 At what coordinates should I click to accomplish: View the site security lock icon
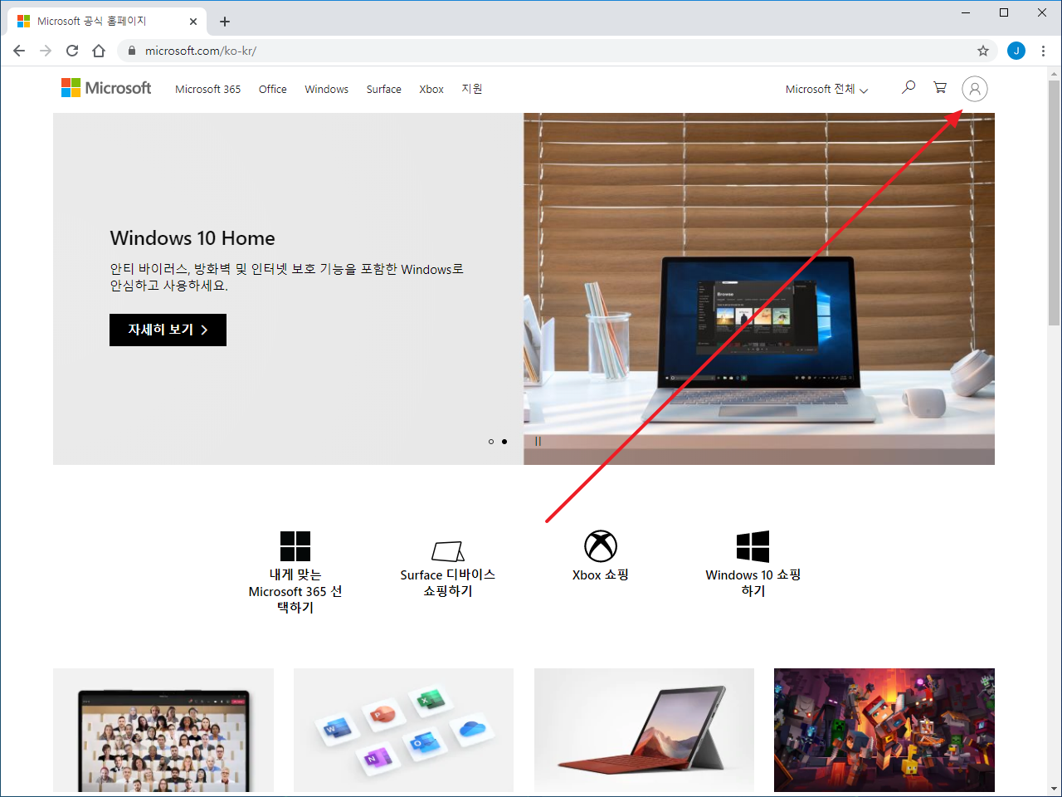pos(132,51)
